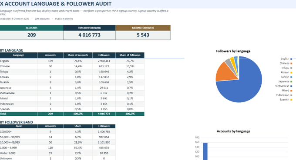Click the Korean legend entry in pie chart
Viewport: 296px width, 160px height.
tap(286, 72)
